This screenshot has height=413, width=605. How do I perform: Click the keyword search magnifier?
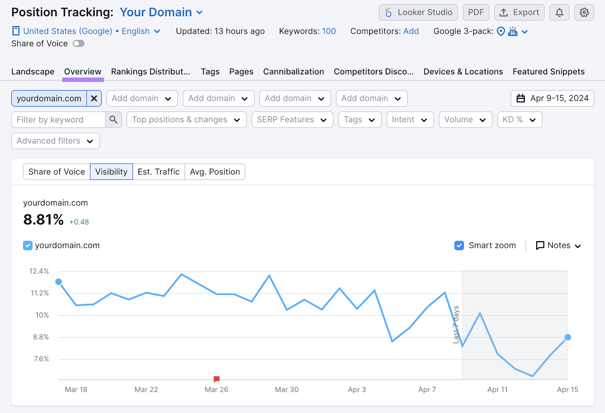113,119
